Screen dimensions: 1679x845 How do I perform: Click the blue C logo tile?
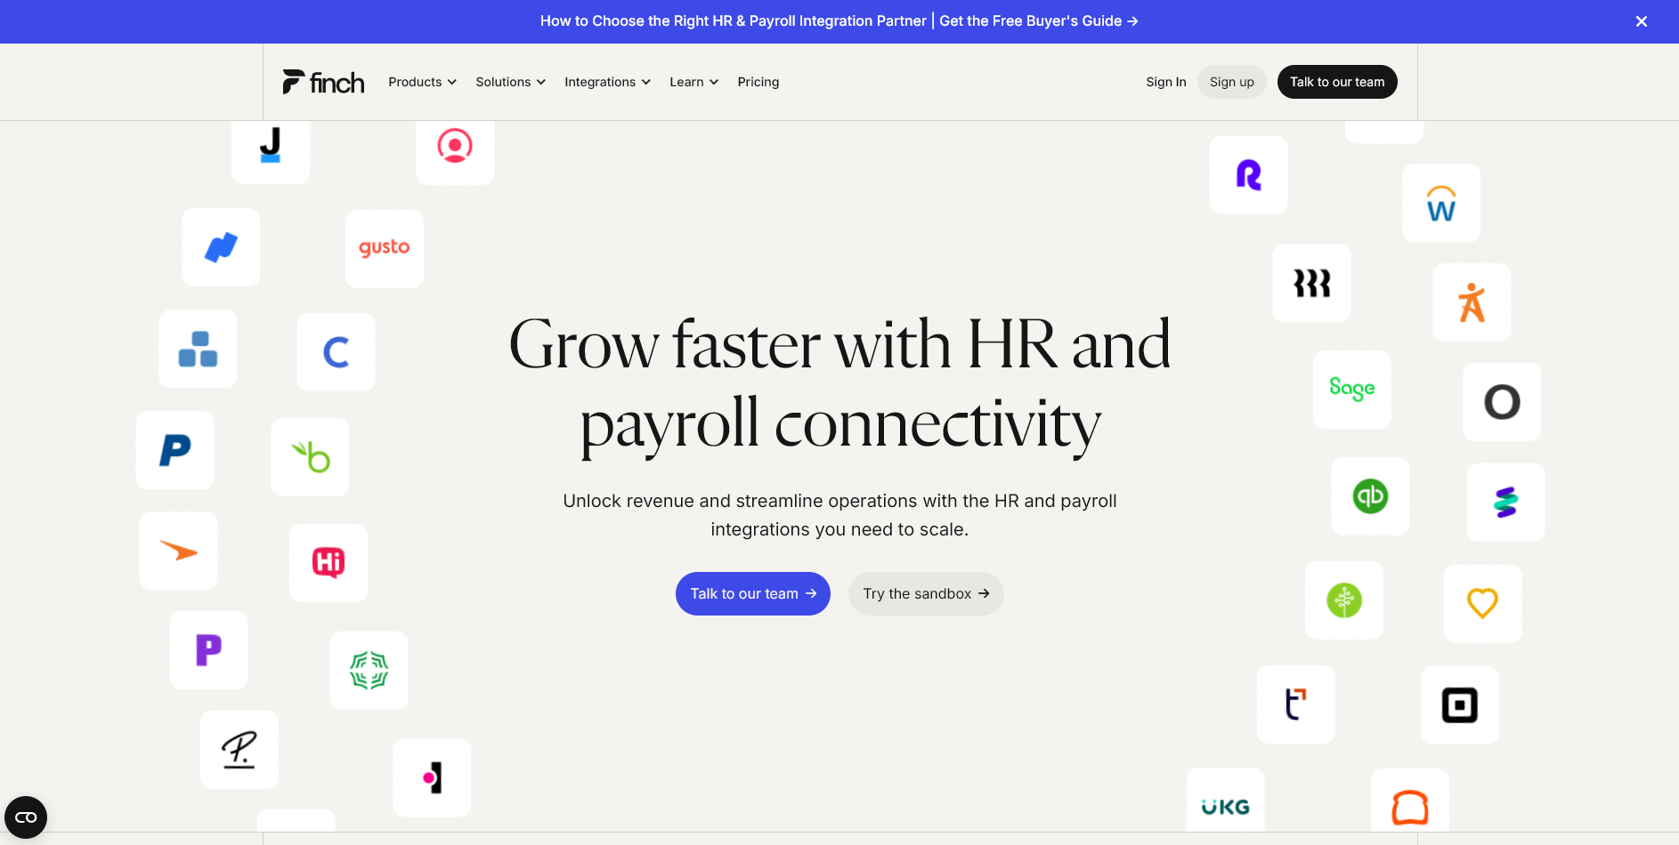pos(337,352)
